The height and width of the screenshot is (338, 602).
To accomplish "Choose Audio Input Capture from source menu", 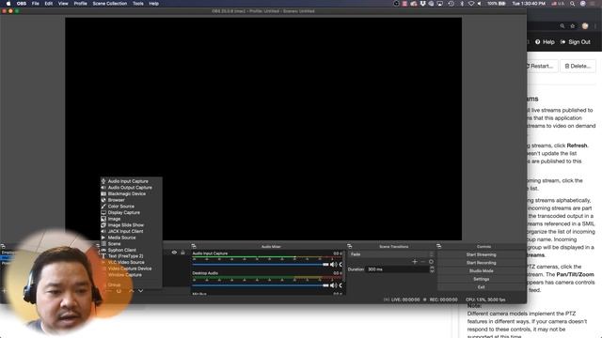I will click(x=131, y=181).
